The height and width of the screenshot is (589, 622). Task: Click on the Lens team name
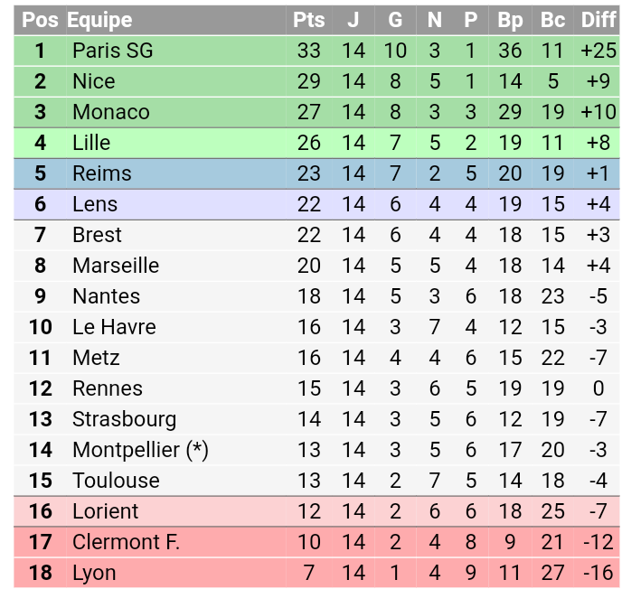pyautogui.click(x=95, y=204)
